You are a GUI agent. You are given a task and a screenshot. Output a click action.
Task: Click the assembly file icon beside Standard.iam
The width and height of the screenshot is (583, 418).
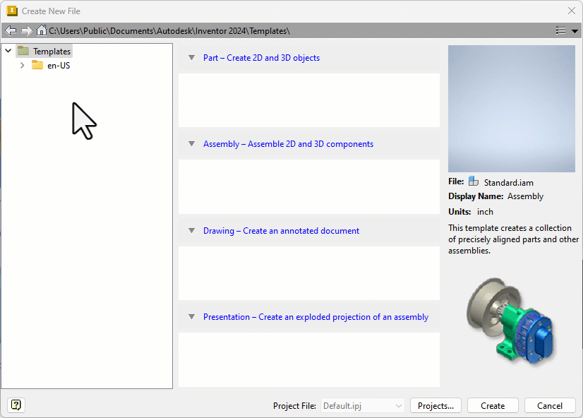(474, 181)
